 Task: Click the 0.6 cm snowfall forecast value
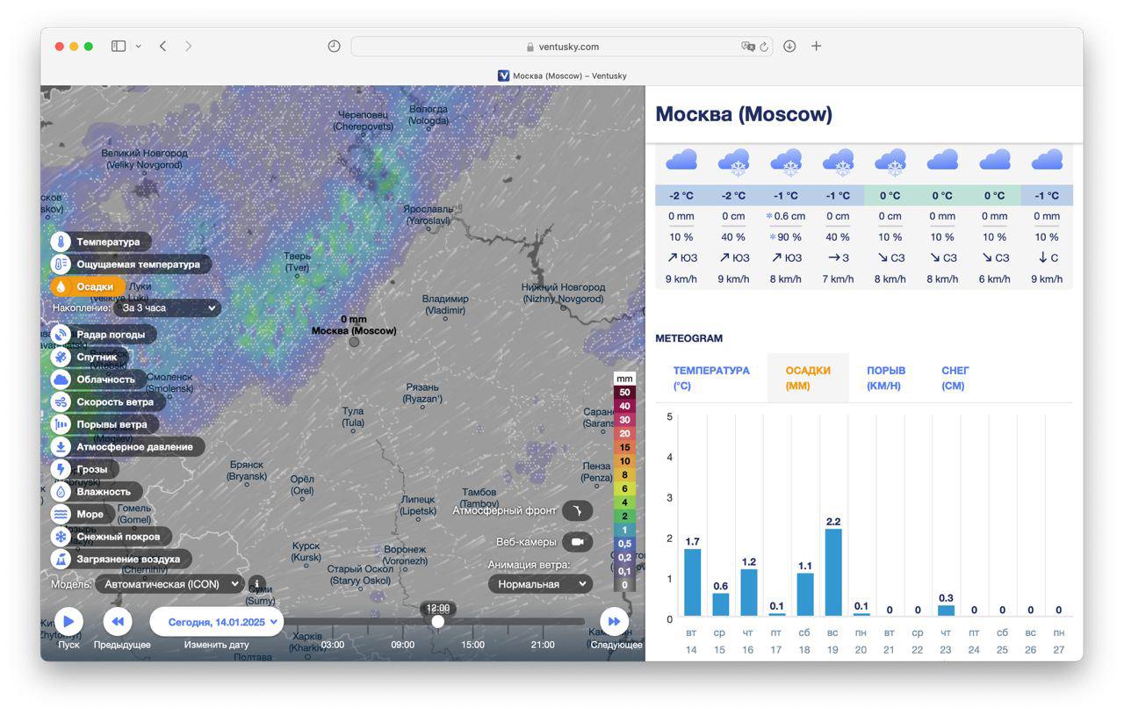tap(786, 216)
